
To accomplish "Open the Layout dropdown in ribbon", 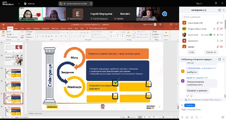I will click(x=29, y=32).
